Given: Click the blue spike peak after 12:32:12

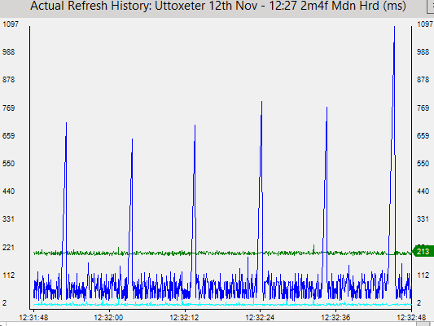Looking at the screenshot, I should pos(195,126).
